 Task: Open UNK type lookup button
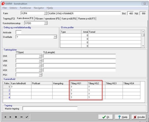(40, 61)
